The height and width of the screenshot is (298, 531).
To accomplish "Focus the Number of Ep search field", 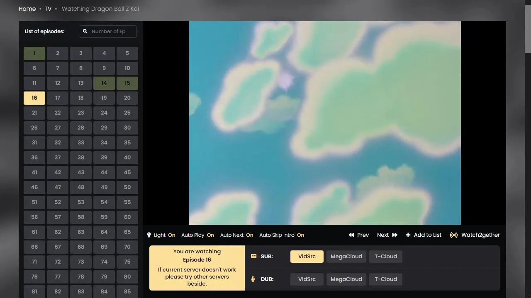I will pyautogui.click(x=108, y=31).
